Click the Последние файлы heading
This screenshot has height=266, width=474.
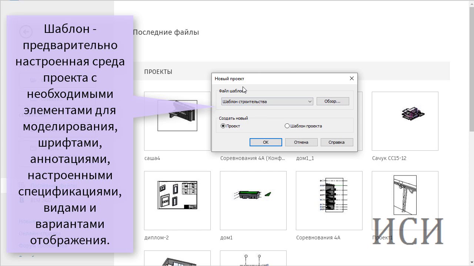(166, 32)
